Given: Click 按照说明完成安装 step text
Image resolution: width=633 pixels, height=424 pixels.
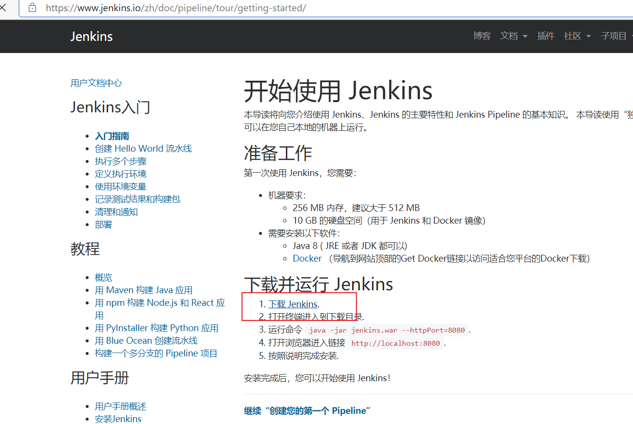Looking at the screenshot, I should click(303, 355).
